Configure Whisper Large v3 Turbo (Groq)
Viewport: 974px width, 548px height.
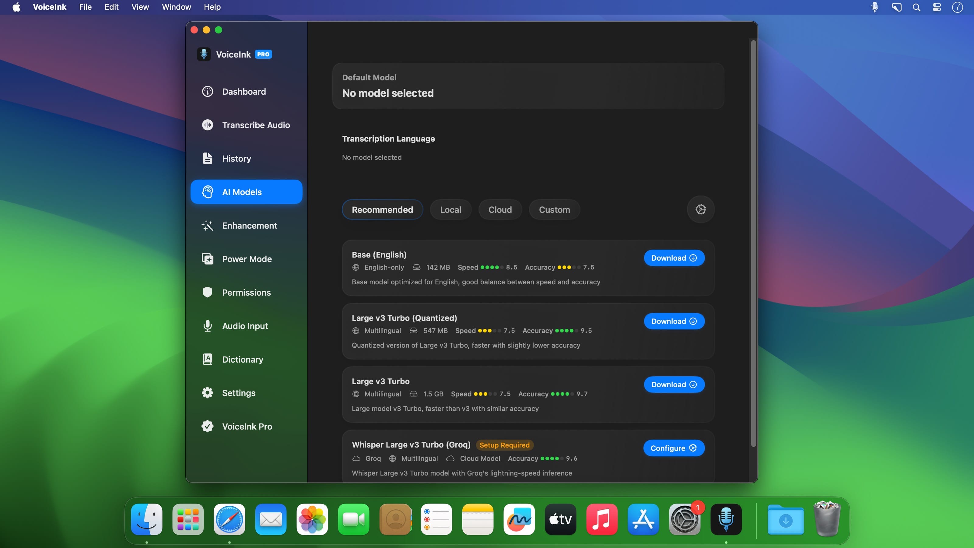pos(673,448)
